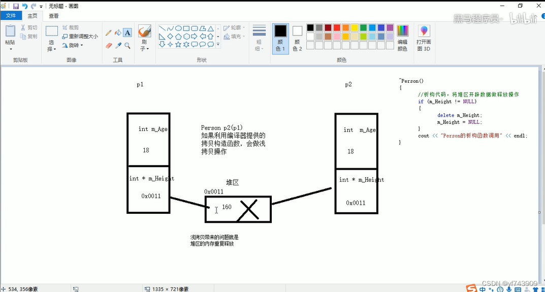Click the Redo arrow in the title bar

[x=34, y=6]
